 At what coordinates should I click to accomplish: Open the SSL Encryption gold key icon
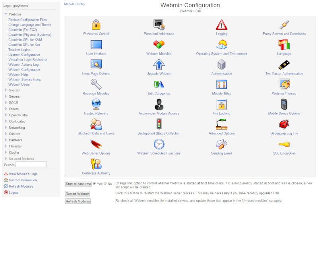pos(284,144)
